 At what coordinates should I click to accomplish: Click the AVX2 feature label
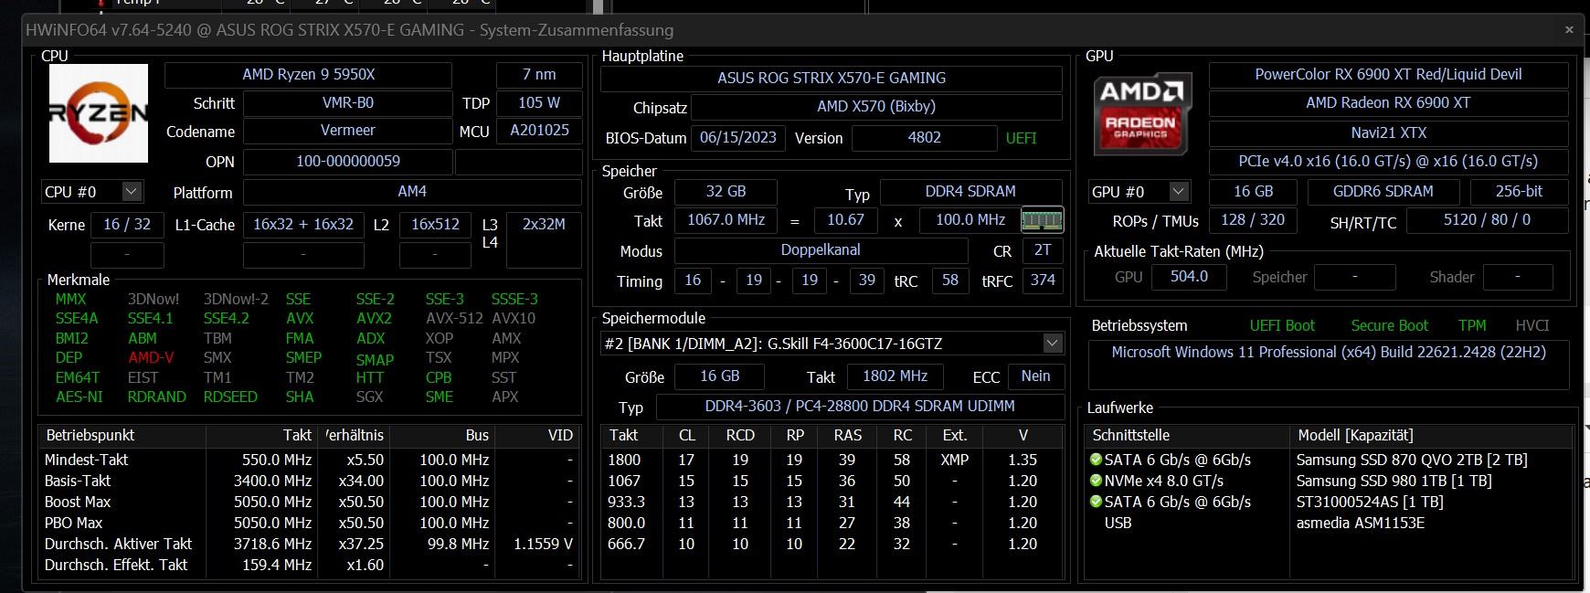tap(374, 319)
